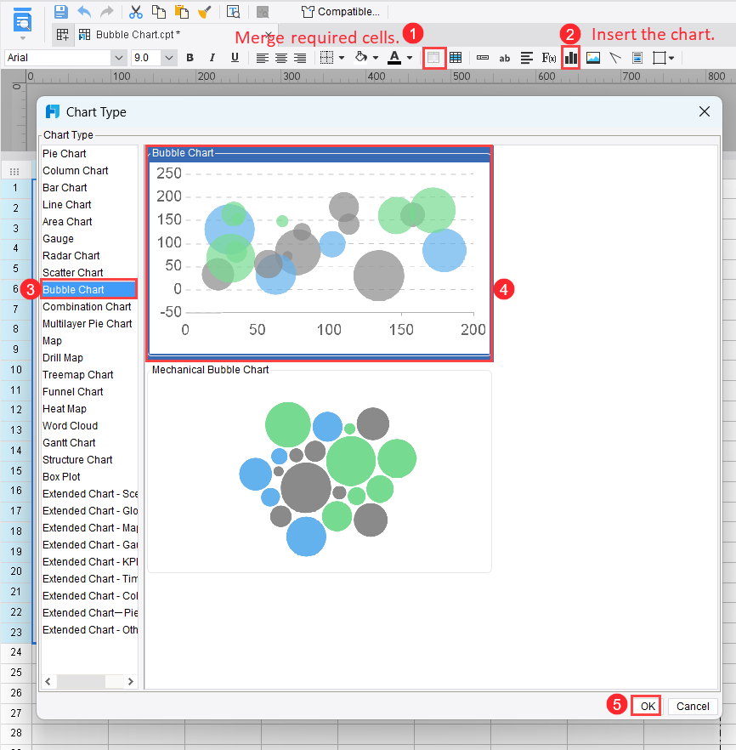This screenshot has width=736, height=750.
Task: Select Pie Chart in the list
Action: tap(65, 154)
